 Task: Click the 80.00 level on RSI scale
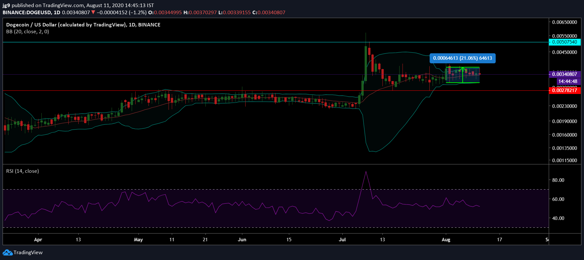(x=558, y=180)
